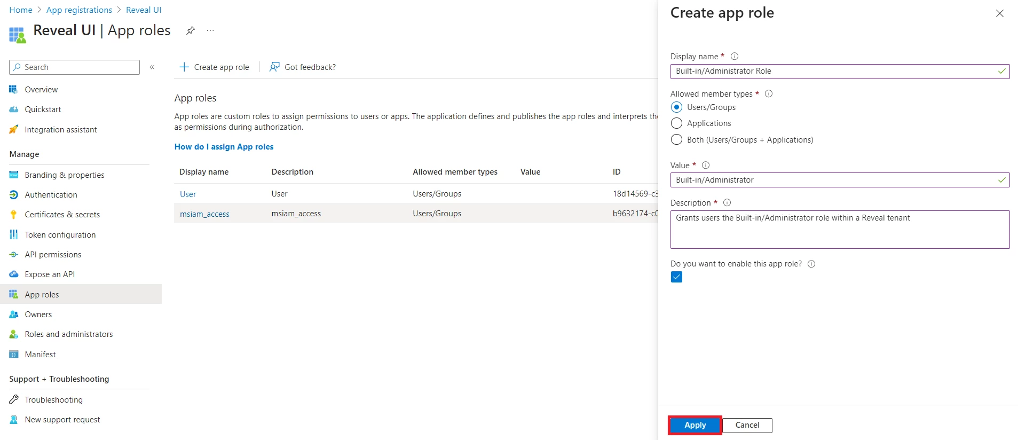The width and height of the screenshot is (1018, 440).
Task: Click the Display name input field
Action: point(840,71)
